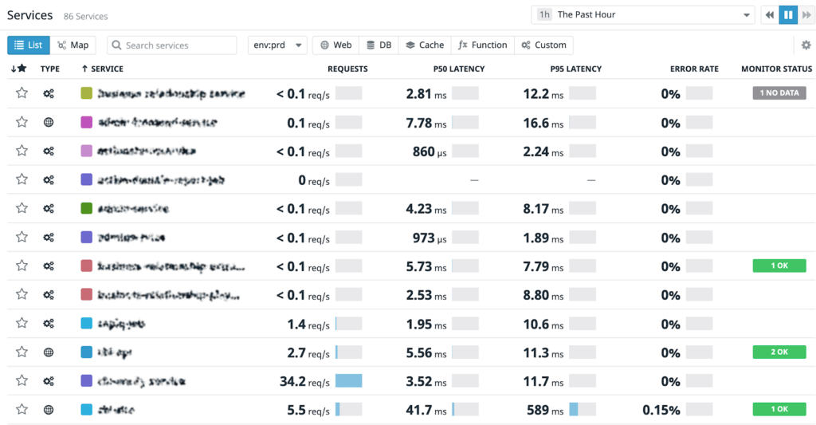
Task: Expand The Past Hour time range selector
Action: coord(643,15)
